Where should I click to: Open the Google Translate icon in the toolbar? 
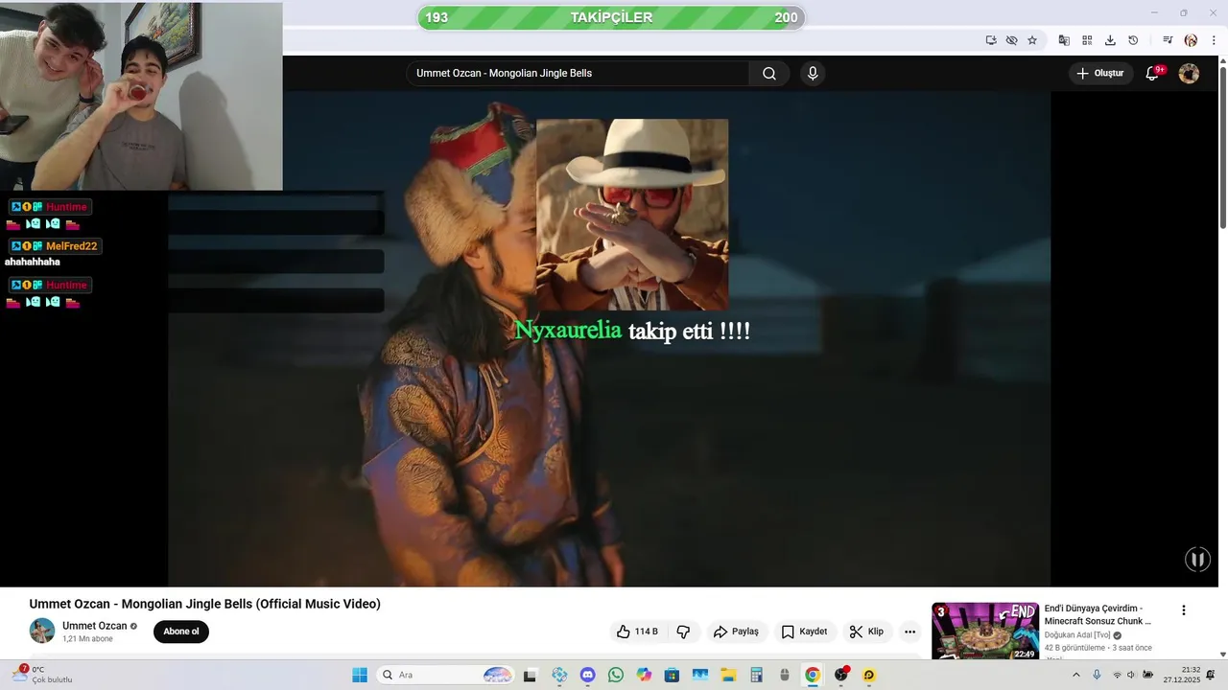[x=1064, y=40]
